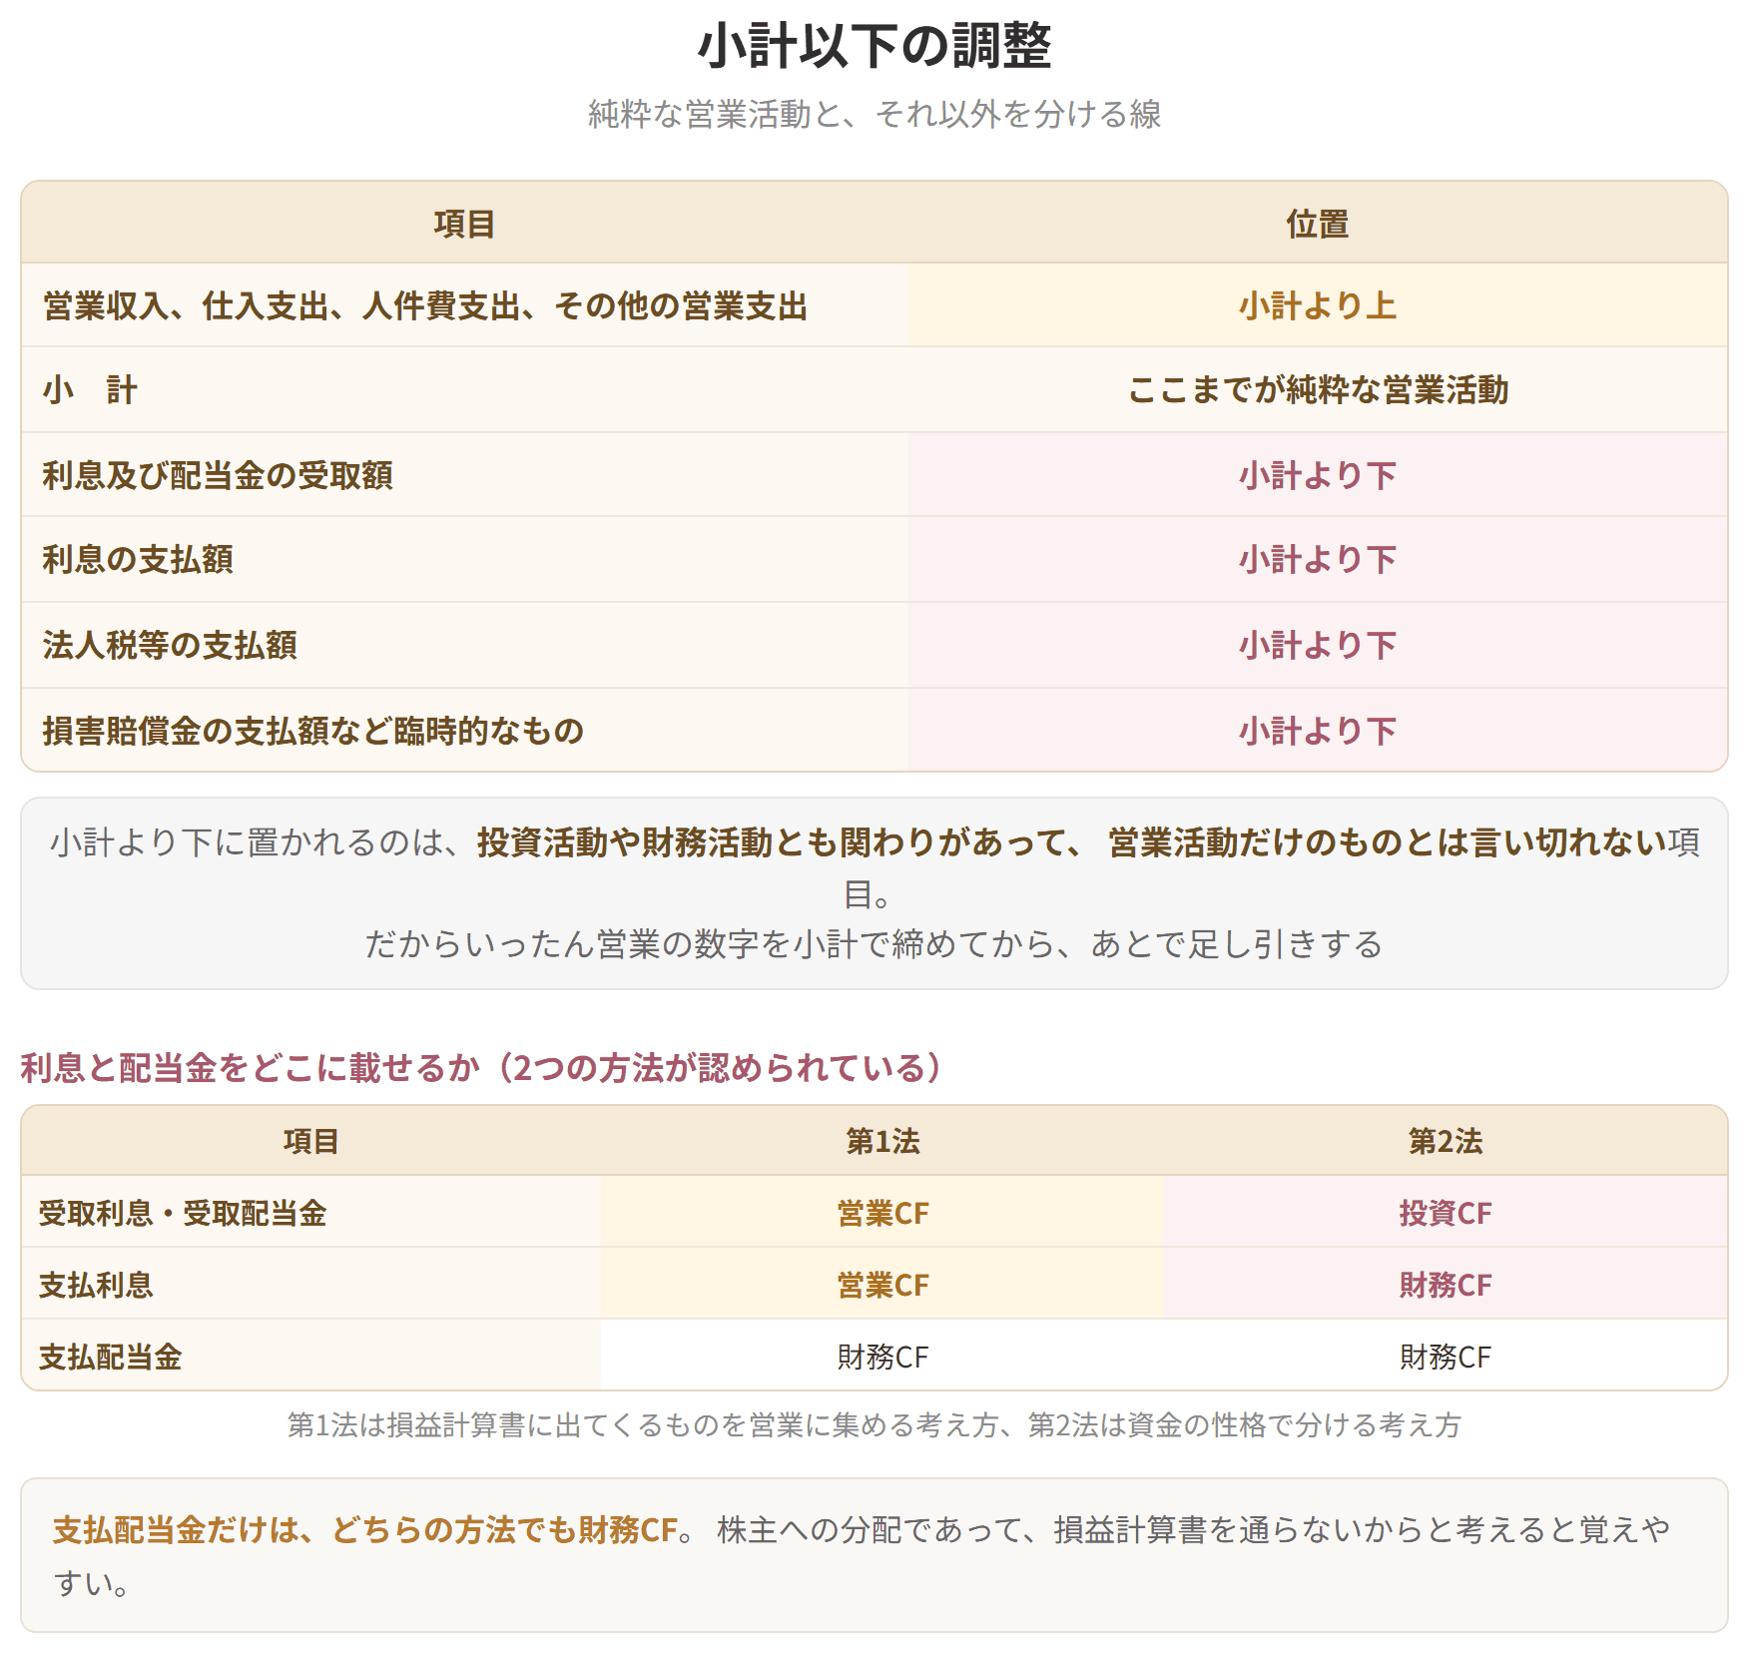Click the 位置 column header
The image size is (1749, 1653).
[1318, 224]
